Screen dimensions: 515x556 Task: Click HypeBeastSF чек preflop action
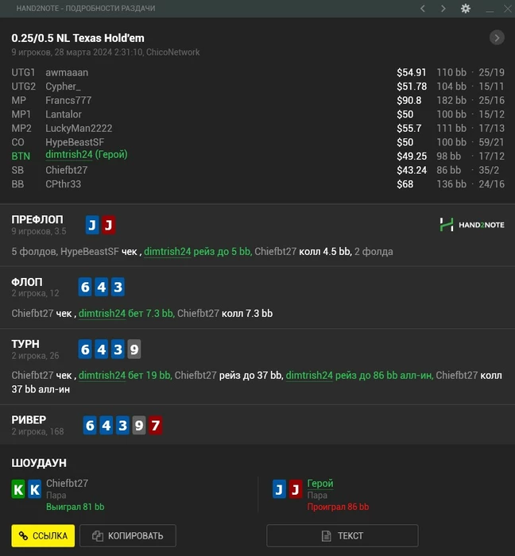(99, 252)
